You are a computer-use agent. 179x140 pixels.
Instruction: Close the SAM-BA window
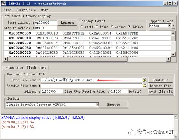(175, 4)
